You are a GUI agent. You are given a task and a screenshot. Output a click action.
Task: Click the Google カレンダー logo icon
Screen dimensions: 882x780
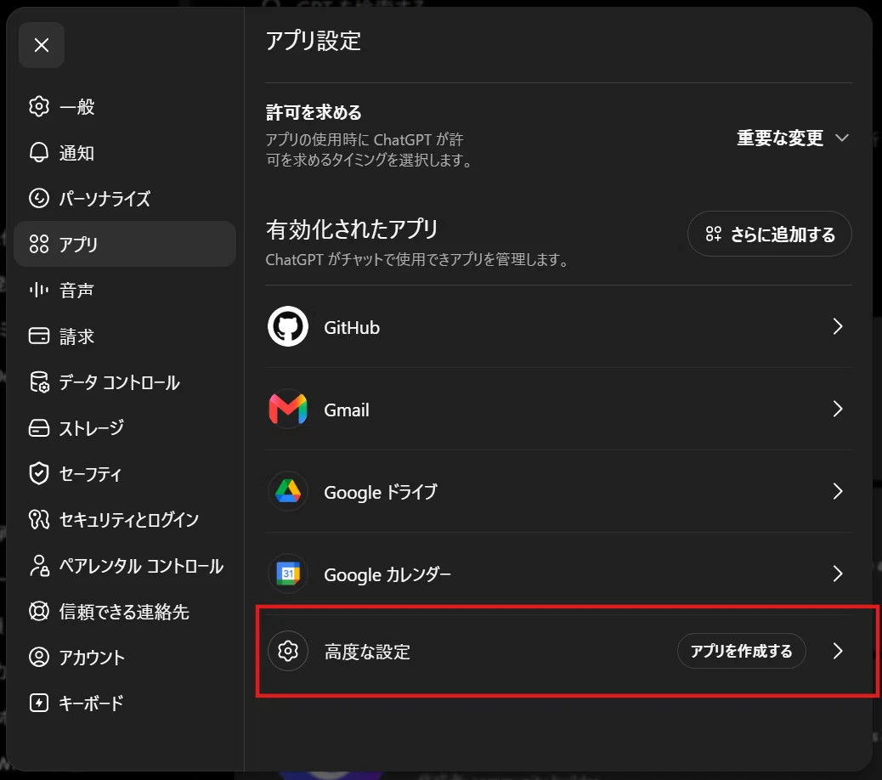coord(288,574)
